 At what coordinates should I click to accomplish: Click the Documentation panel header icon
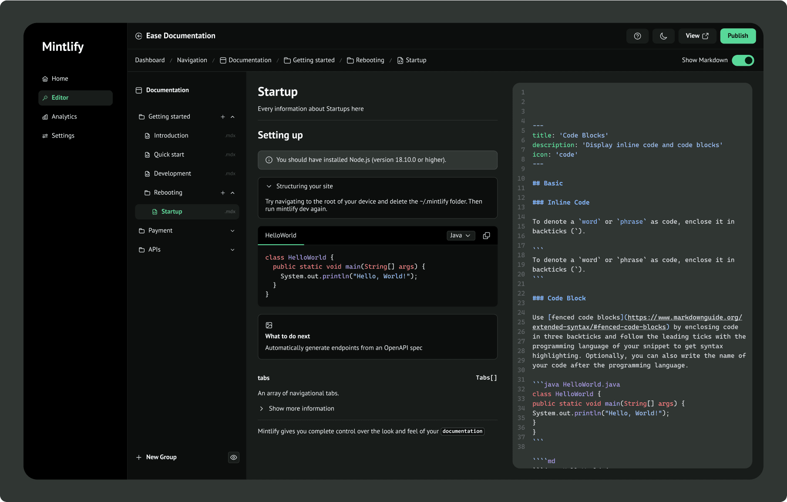tap(139, 90)
